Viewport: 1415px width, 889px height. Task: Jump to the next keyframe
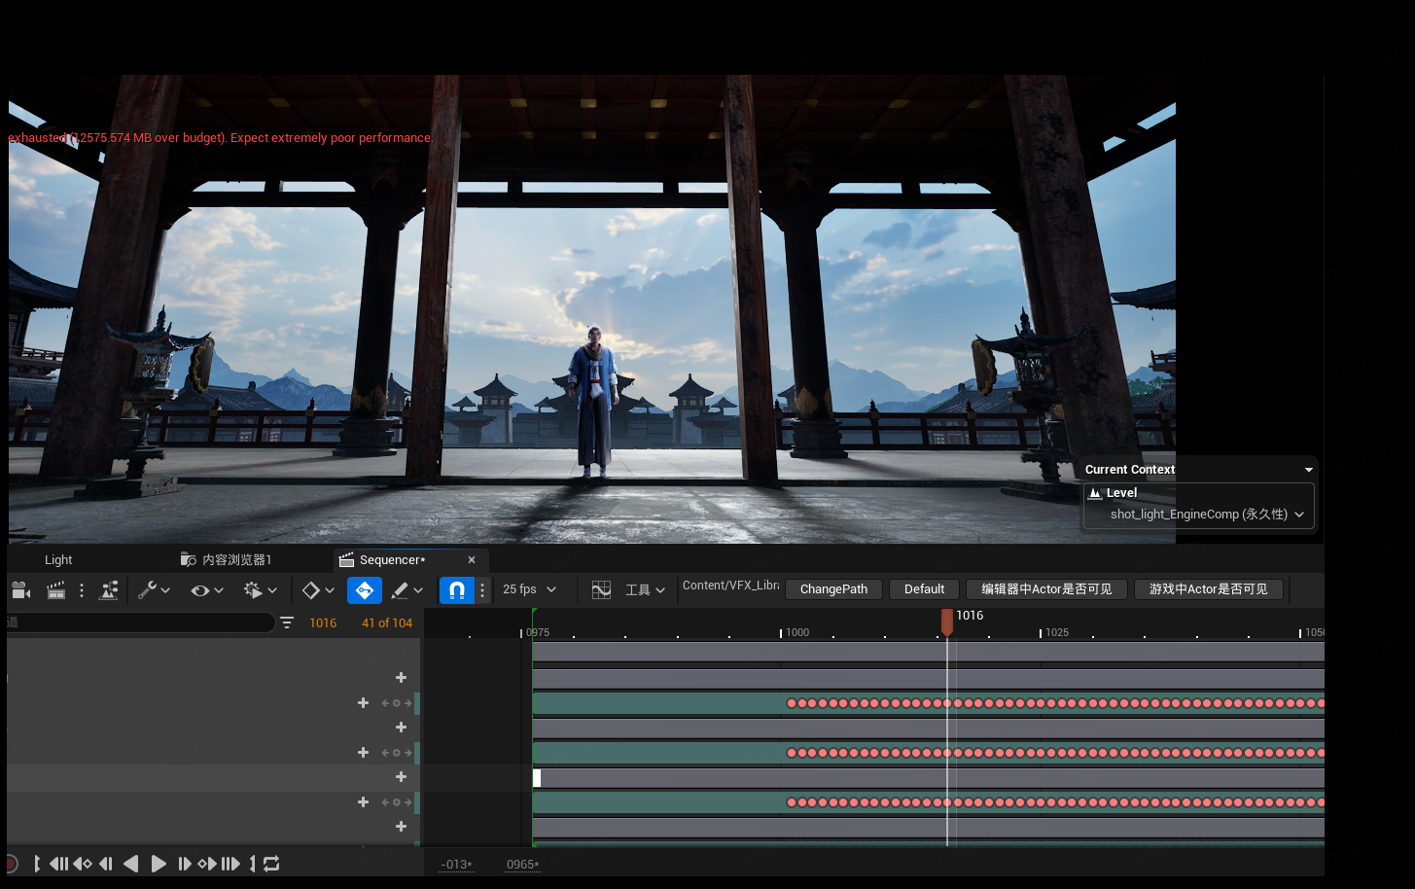[x=207, y=864]
